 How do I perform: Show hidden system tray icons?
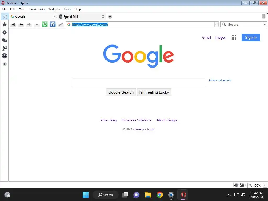coord(229,195)
